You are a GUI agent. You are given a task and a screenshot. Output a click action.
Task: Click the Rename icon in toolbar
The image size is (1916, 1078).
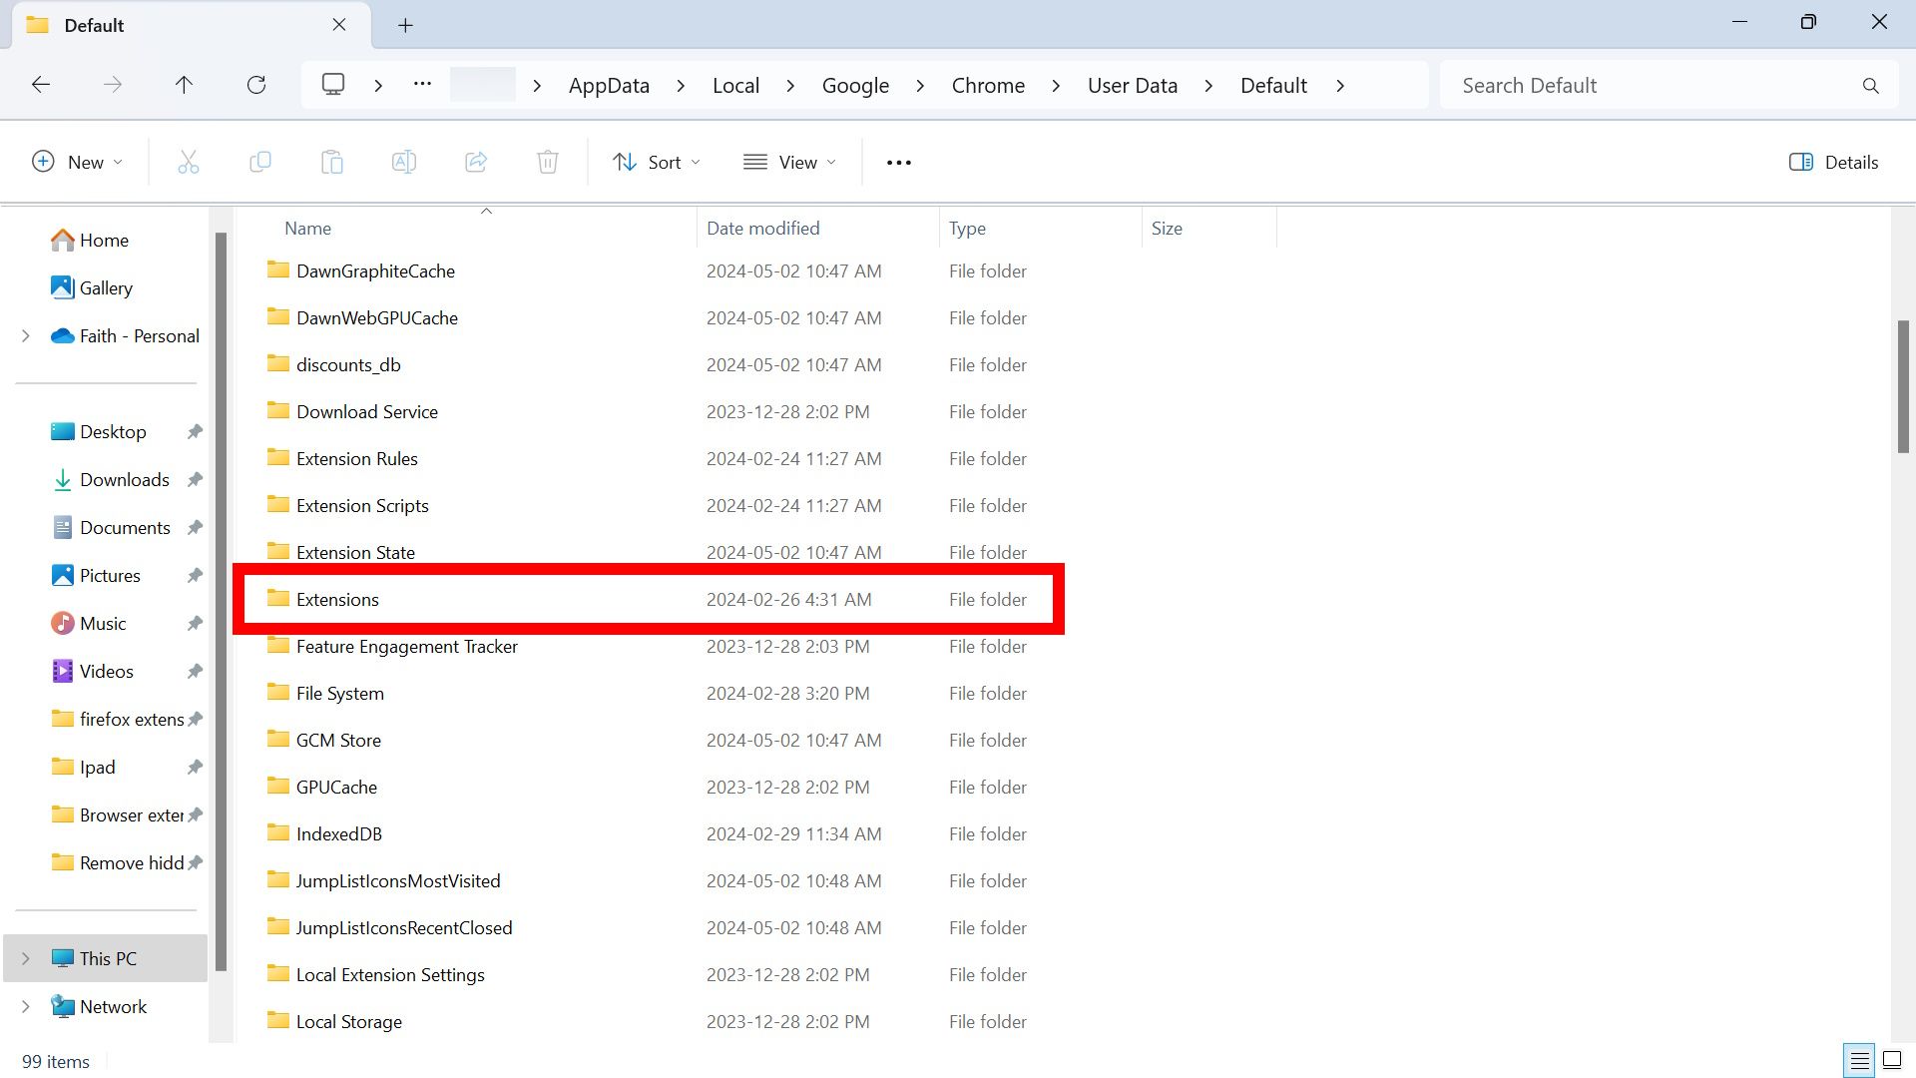(x=404, y=162)
